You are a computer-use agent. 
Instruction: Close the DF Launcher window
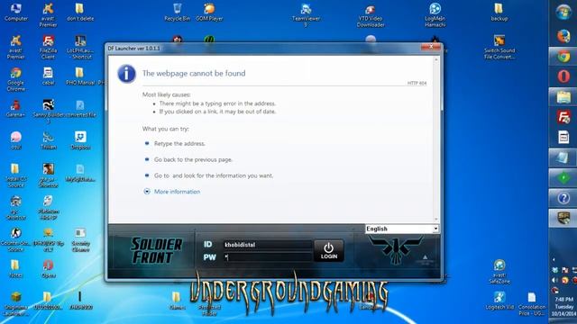(431, 47)
